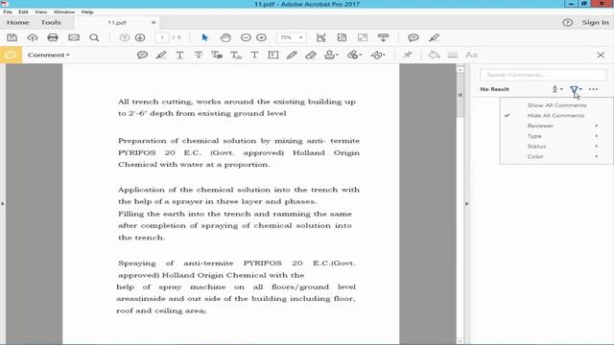Select the add text box tool

tap(273, 55)
